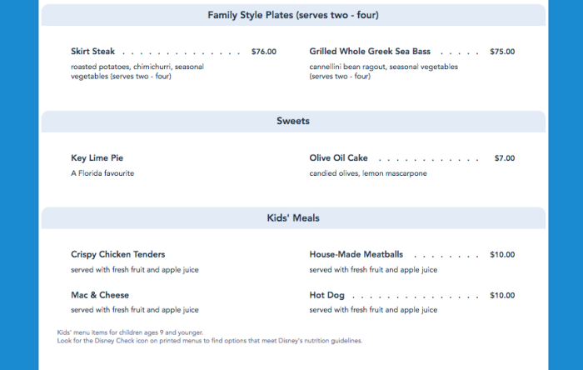The width and height of the screenshot is (583, 370).
Task: Click the Disney Check icon footnote text
Action: coord(209,340)
